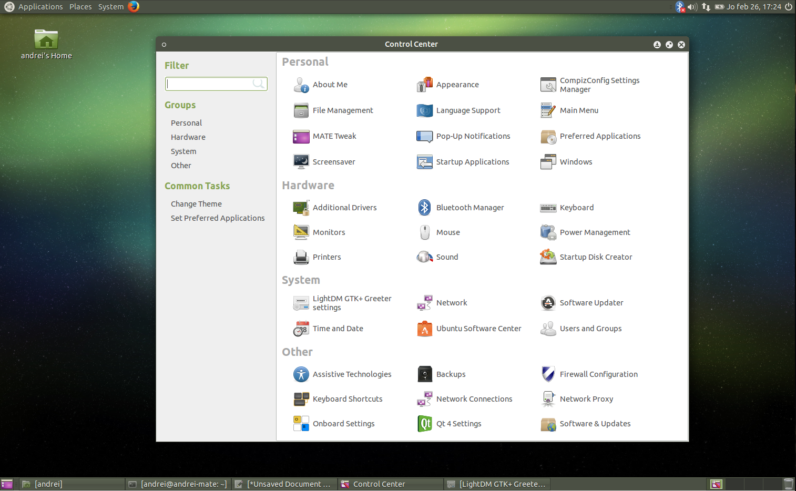Open Qt 4 Settings

pos(458,423)
